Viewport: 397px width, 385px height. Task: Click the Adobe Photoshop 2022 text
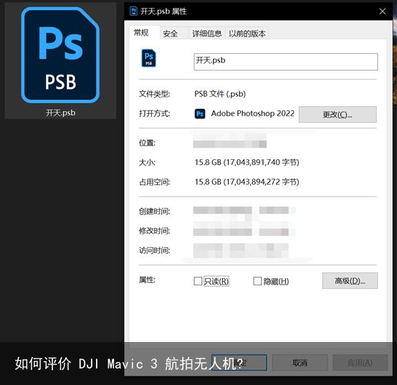pyautogui.click(x=253, y=113)
